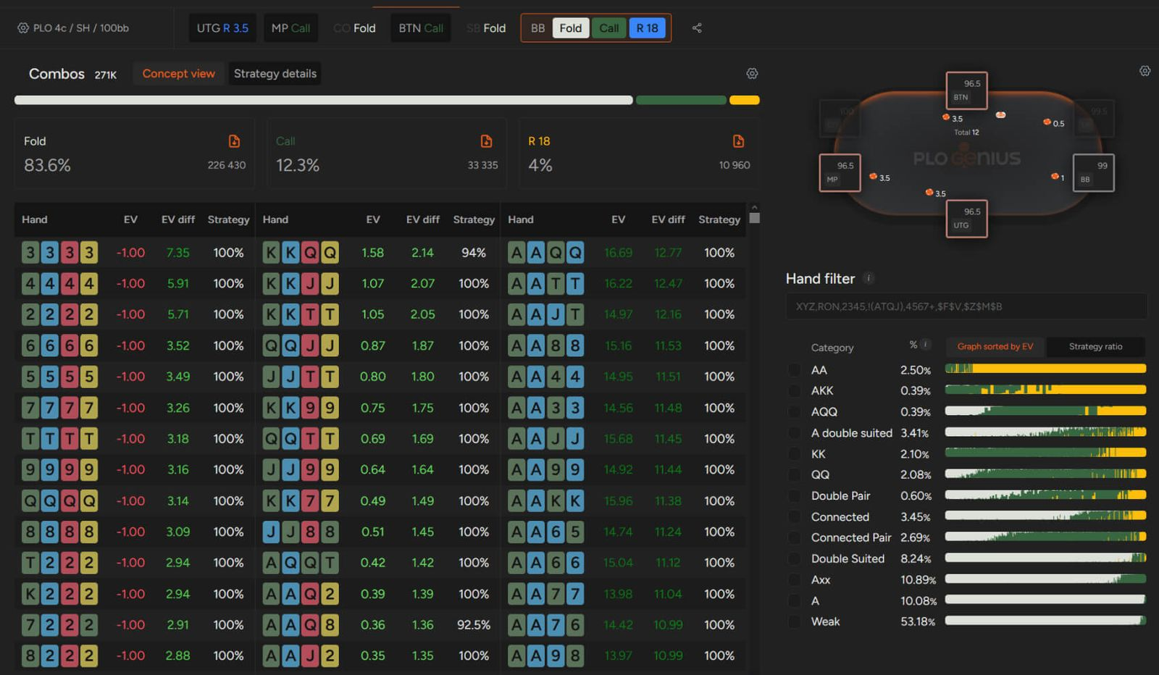Screen dimensions: 1159x675
Task: Click info icon next to % column
Action: [x=925, y=345]
